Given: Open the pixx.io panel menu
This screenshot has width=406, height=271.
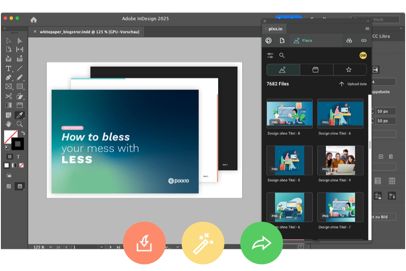Looking at the screenshot, I should click(367, 28).
